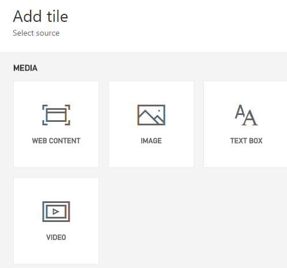This screenshot has width=287, height=268.
Task: Choose the VIDEO label text
Action: (x=56, y=238)
